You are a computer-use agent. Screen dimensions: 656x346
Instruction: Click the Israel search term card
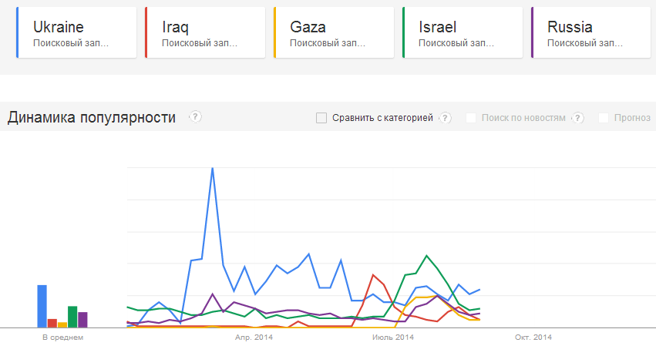point(463,32)
